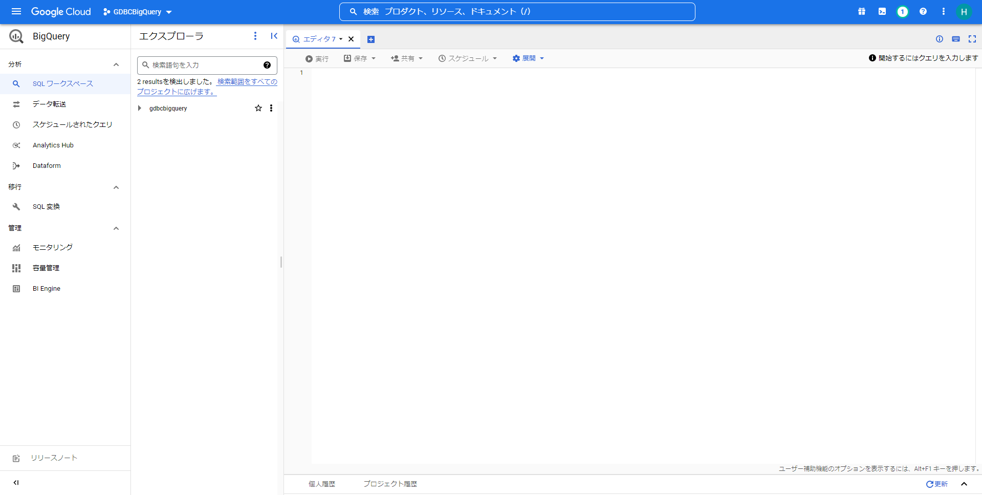The image size is (982, 495).
Task: Collapse the left navigation sidebar
Action: [x=16, y=482]
